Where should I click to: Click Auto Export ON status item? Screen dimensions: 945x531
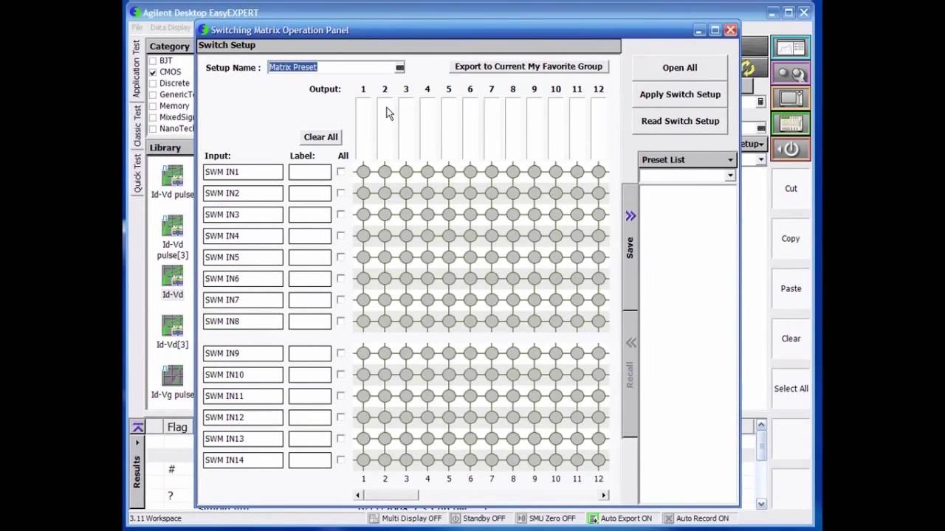[620, 518]
